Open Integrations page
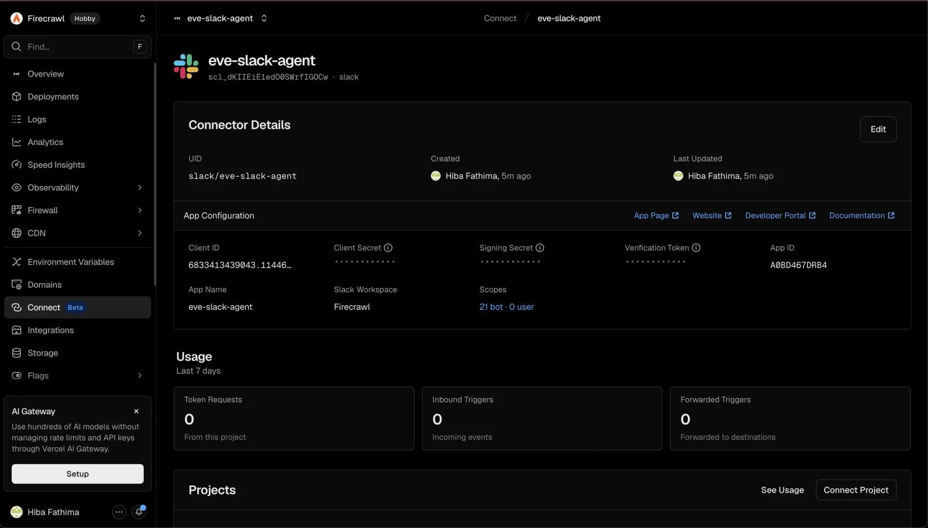Screen dimensions: 928x528 pyautogui.click(x=78, y=330)
